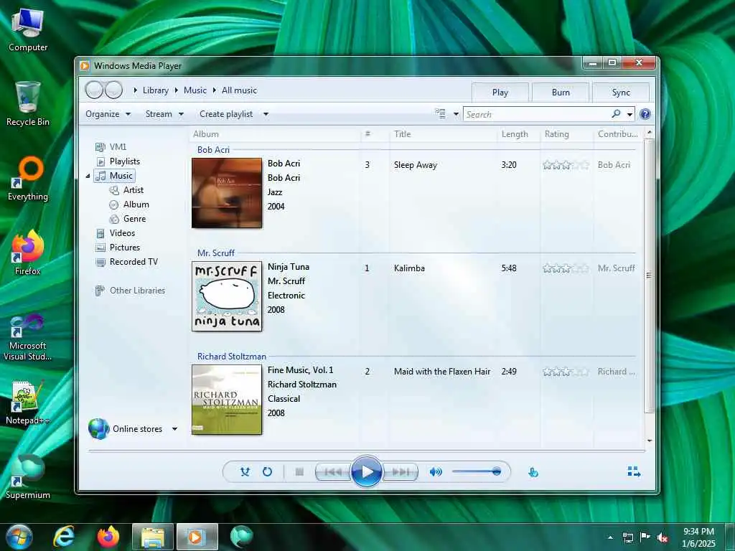Click the Forward navigation button
The width and height of the screenshot is (735, 551).
[x=114, y=90]
